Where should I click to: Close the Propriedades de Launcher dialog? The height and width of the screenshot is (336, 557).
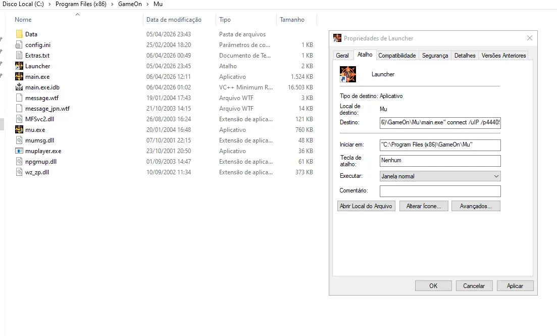tap(530, 38)
